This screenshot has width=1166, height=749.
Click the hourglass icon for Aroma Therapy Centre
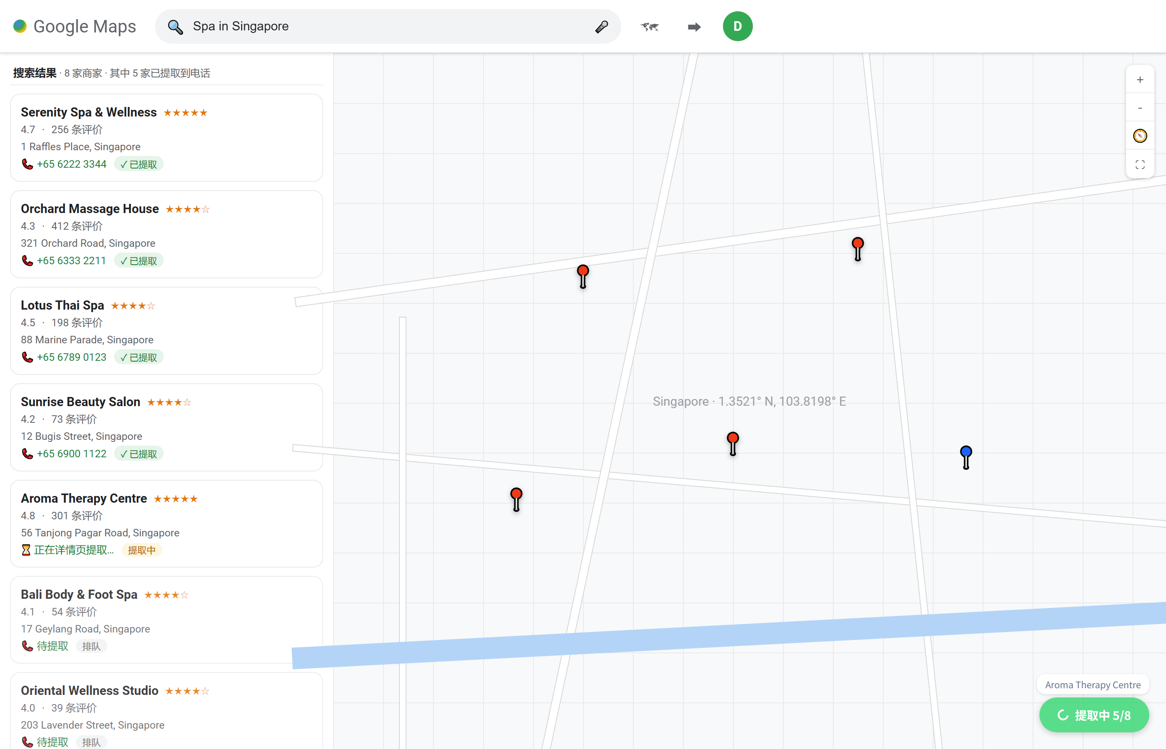tap(26, 550)
